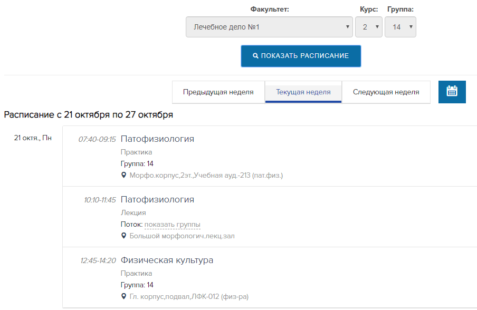Click the ПОКАЗАТЬ РАСПИСАНИЕ button
Viewport: 477px width, 310px height.
301,56
